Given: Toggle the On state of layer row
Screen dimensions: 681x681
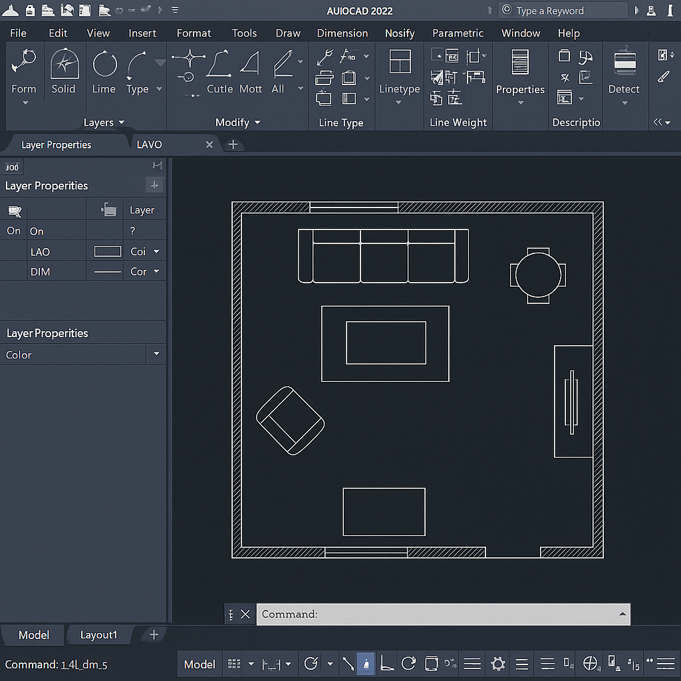Looking at the screenshot, I should pyautogui.click(x=14, y=231).
